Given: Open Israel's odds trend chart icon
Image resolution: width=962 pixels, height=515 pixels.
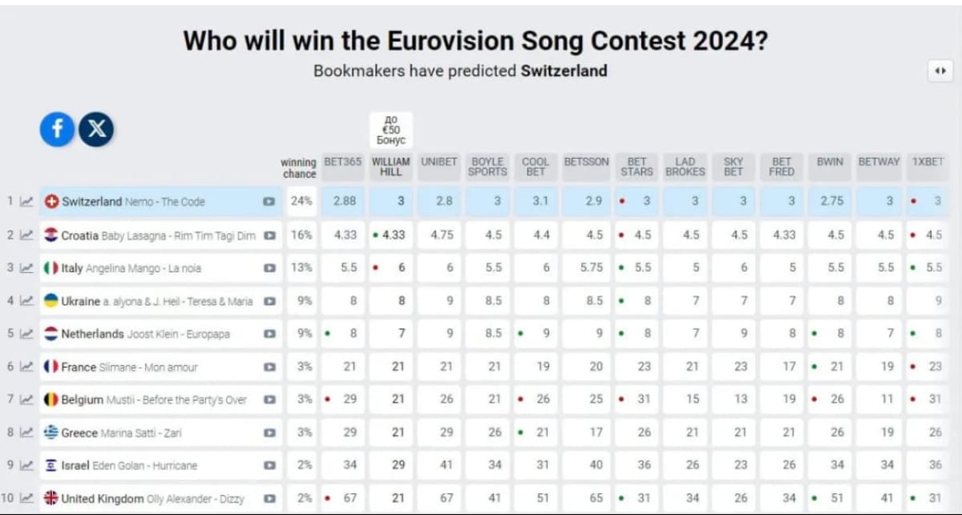Looking at the screenshot, I should pos(26,465).
